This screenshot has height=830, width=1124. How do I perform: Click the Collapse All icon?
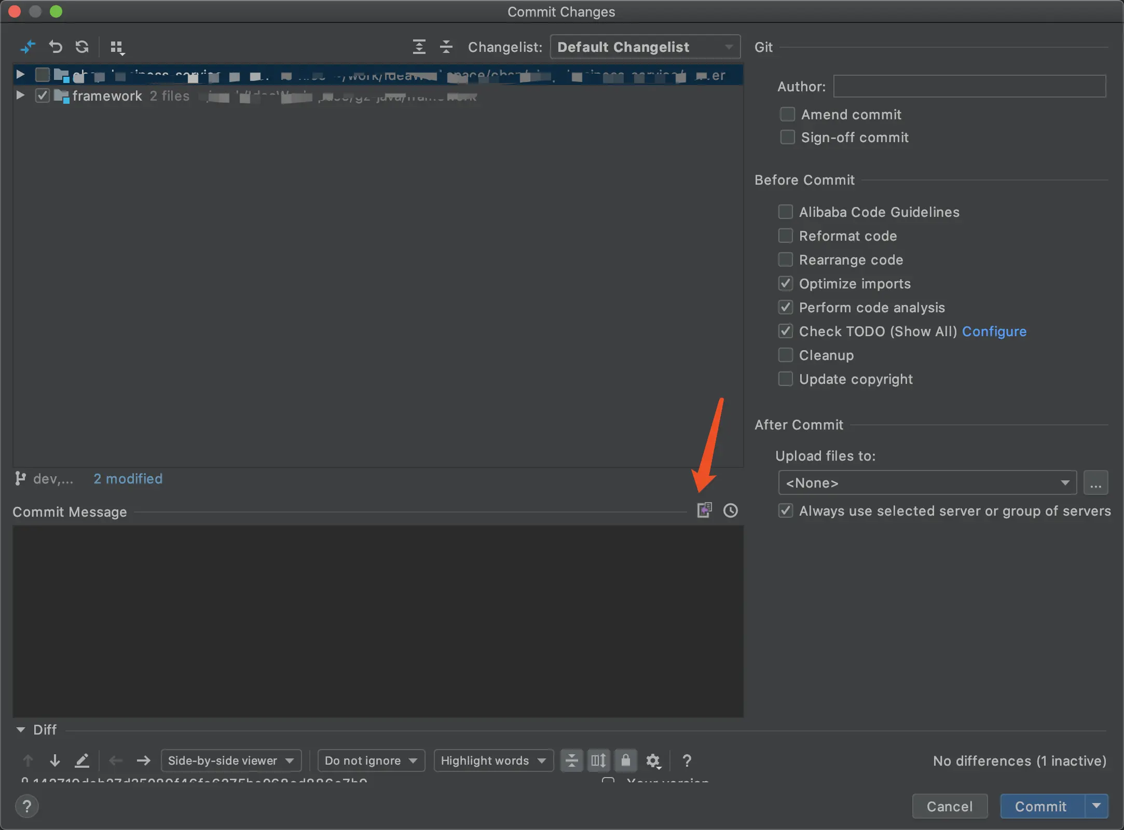pos(446,47)
